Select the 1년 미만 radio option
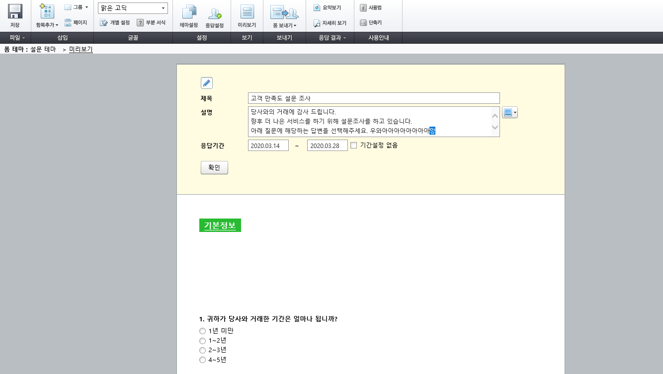Viewport: 663px width, 374px height. pyautogui.click(x=202, y=331)
